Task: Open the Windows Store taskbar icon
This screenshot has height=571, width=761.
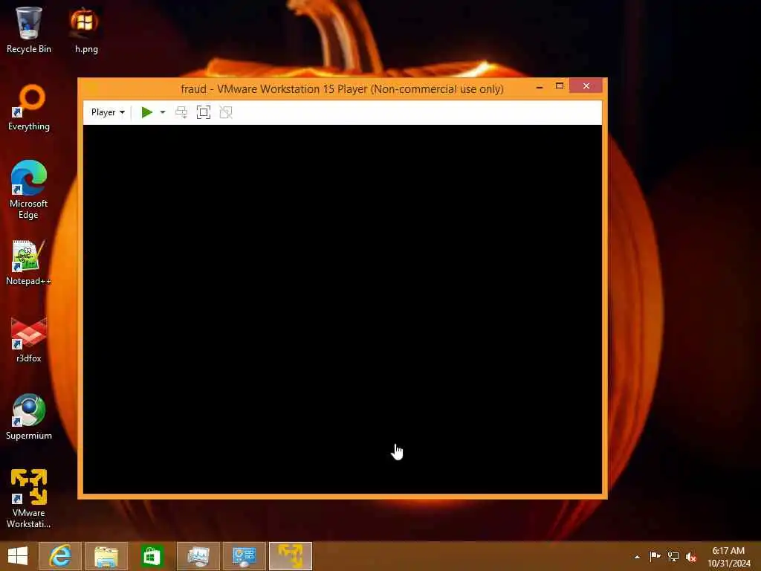Action: [152, 556]
